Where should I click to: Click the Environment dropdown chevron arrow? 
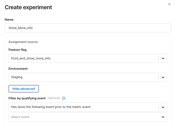coord(163,77)
